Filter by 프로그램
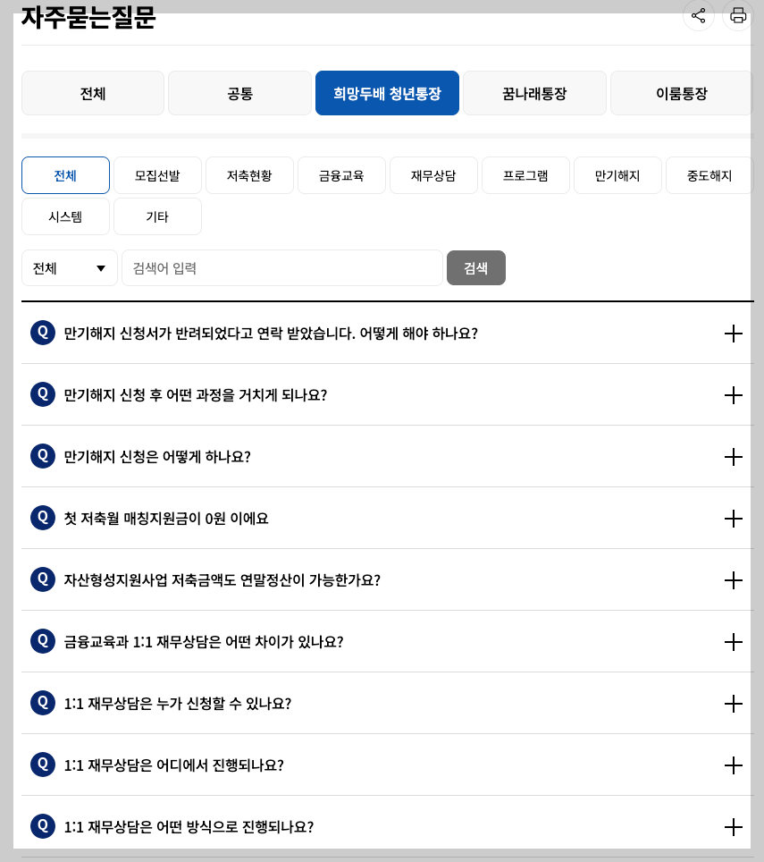 [x=525, y=175]
